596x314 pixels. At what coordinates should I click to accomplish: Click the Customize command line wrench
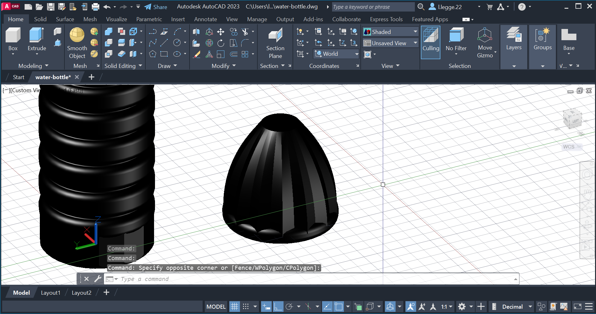click(x=97, y=279)
